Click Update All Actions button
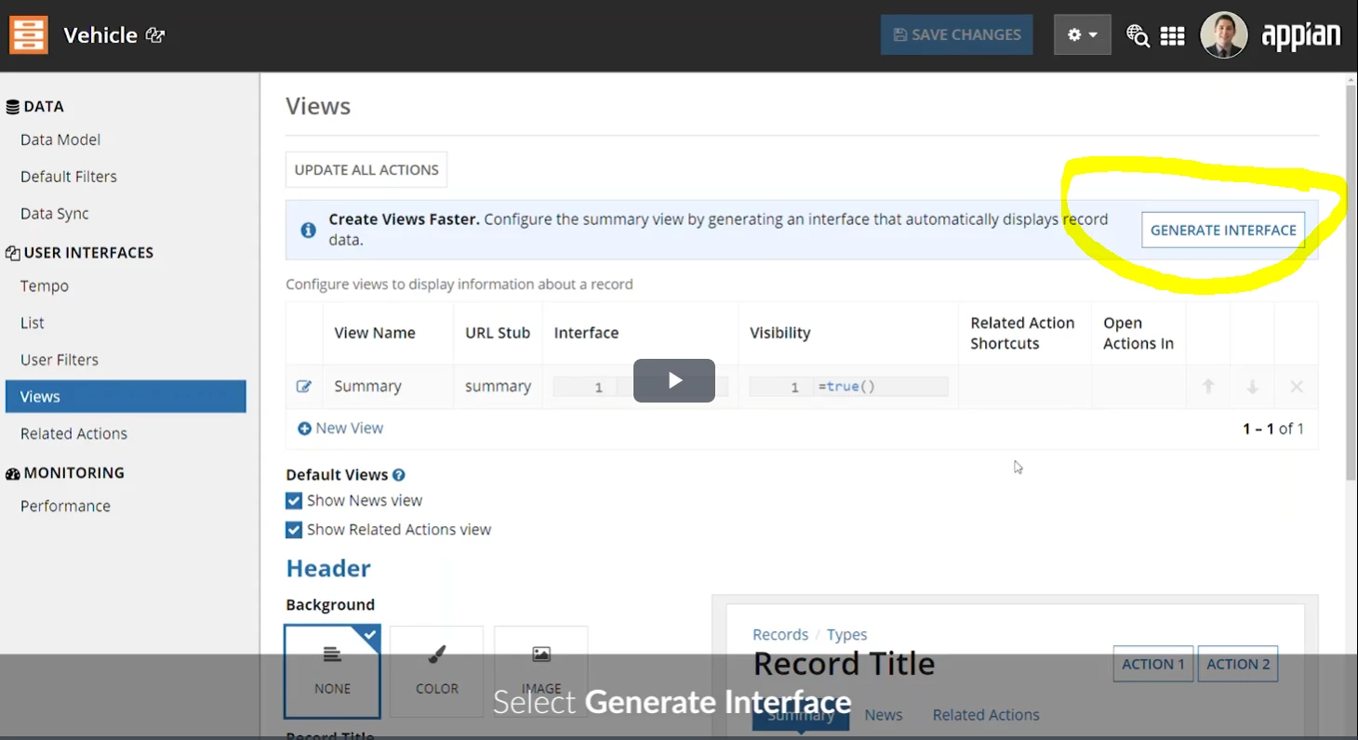Screen dimensions: 1358x740 [366, 170]
